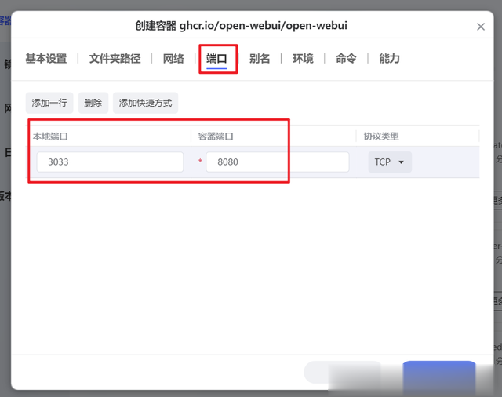The height and width of the screenshot is (397, 502).
Task: Focus the local port field showing 3033
Action: click(x=110, y=162)
